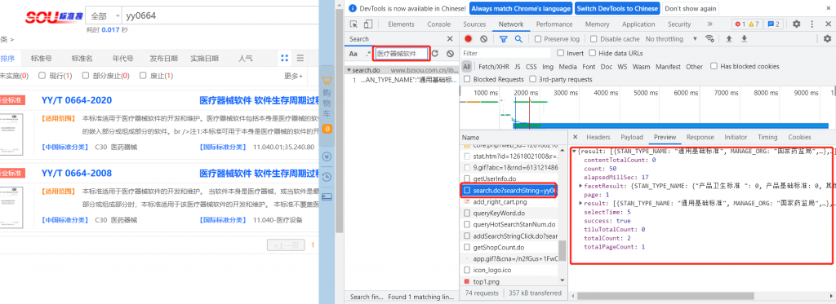Enable the Preserve log checkbox

538,39
